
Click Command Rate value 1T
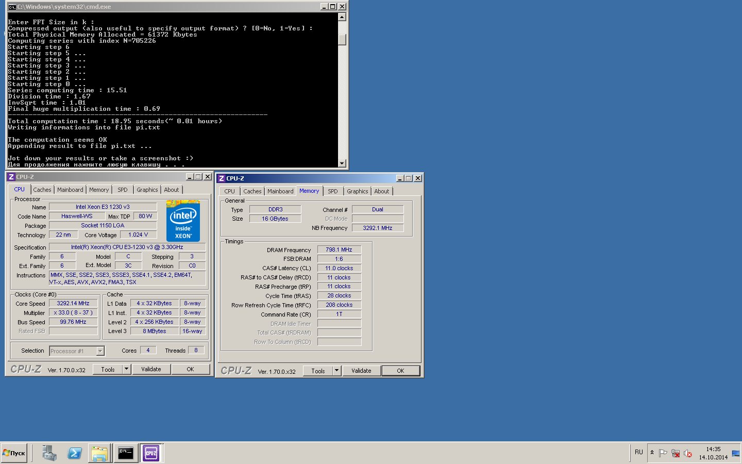pos(339,314)
